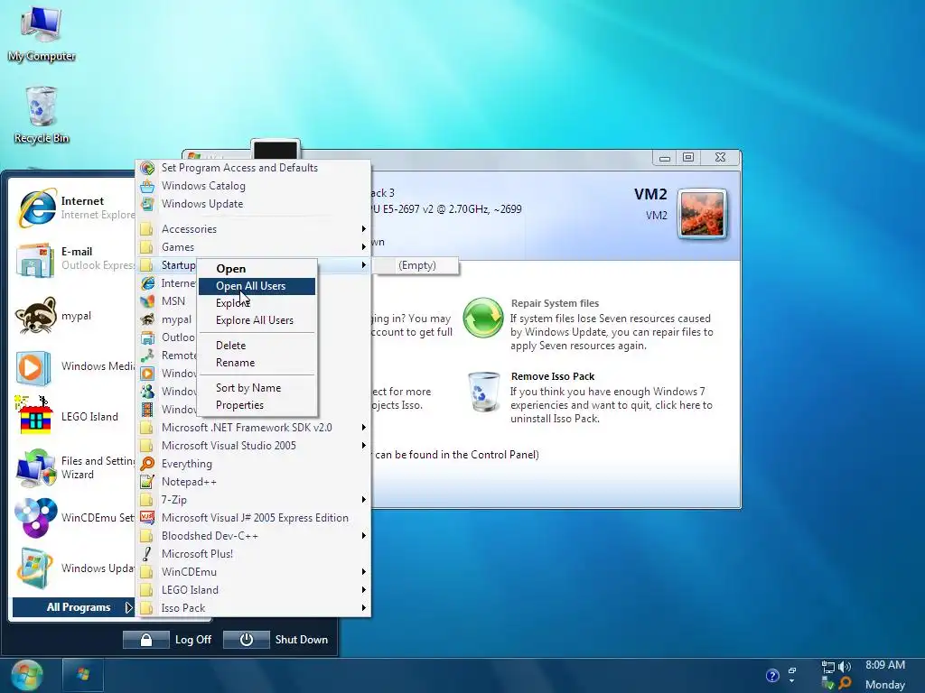This screenshot has height=693, width=925.
Task: Click the Shut Down text
Action: coord(302,640)
